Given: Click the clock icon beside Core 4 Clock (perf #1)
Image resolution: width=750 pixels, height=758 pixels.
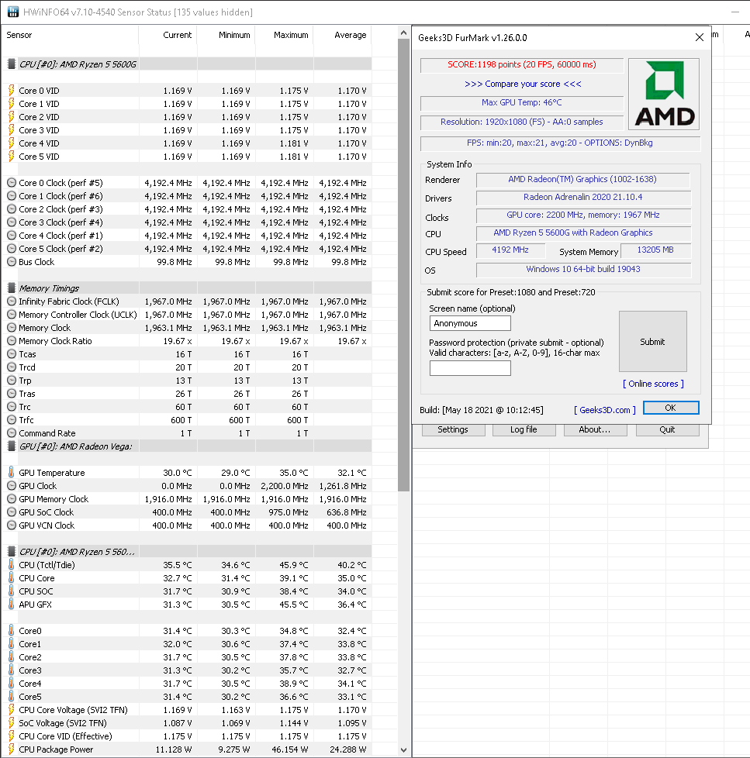Looking at the screenshot, I should tap(12, 236).
